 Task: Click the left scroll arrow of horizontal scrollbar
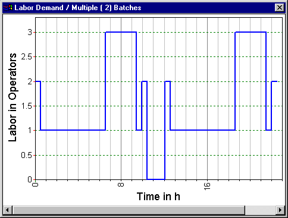pyautogui.click(x=8, y=210)
